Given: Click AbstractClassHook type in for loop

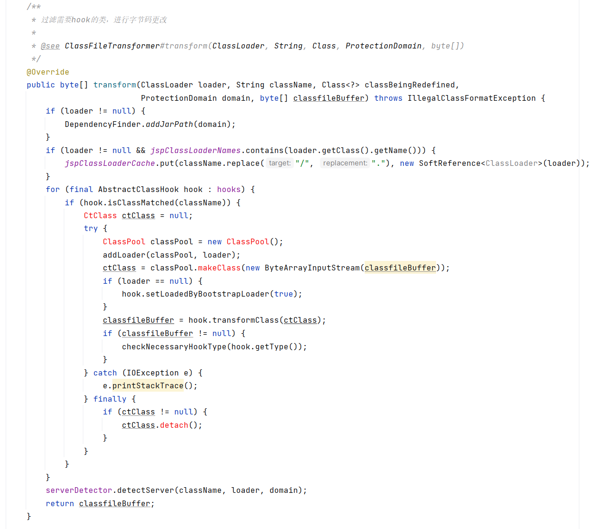Looking at the screenshot, I should [139, 189].
